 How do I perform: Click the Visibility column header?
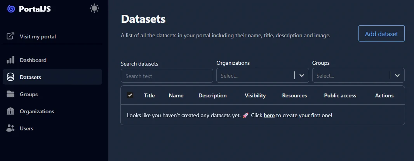click(255, 95)
